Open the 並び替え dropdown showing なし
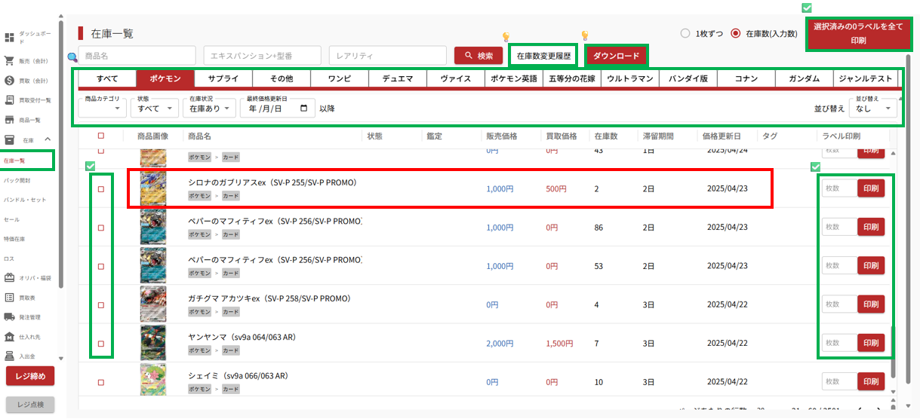This screenshot has width=920, height=419. pos(874,109)
